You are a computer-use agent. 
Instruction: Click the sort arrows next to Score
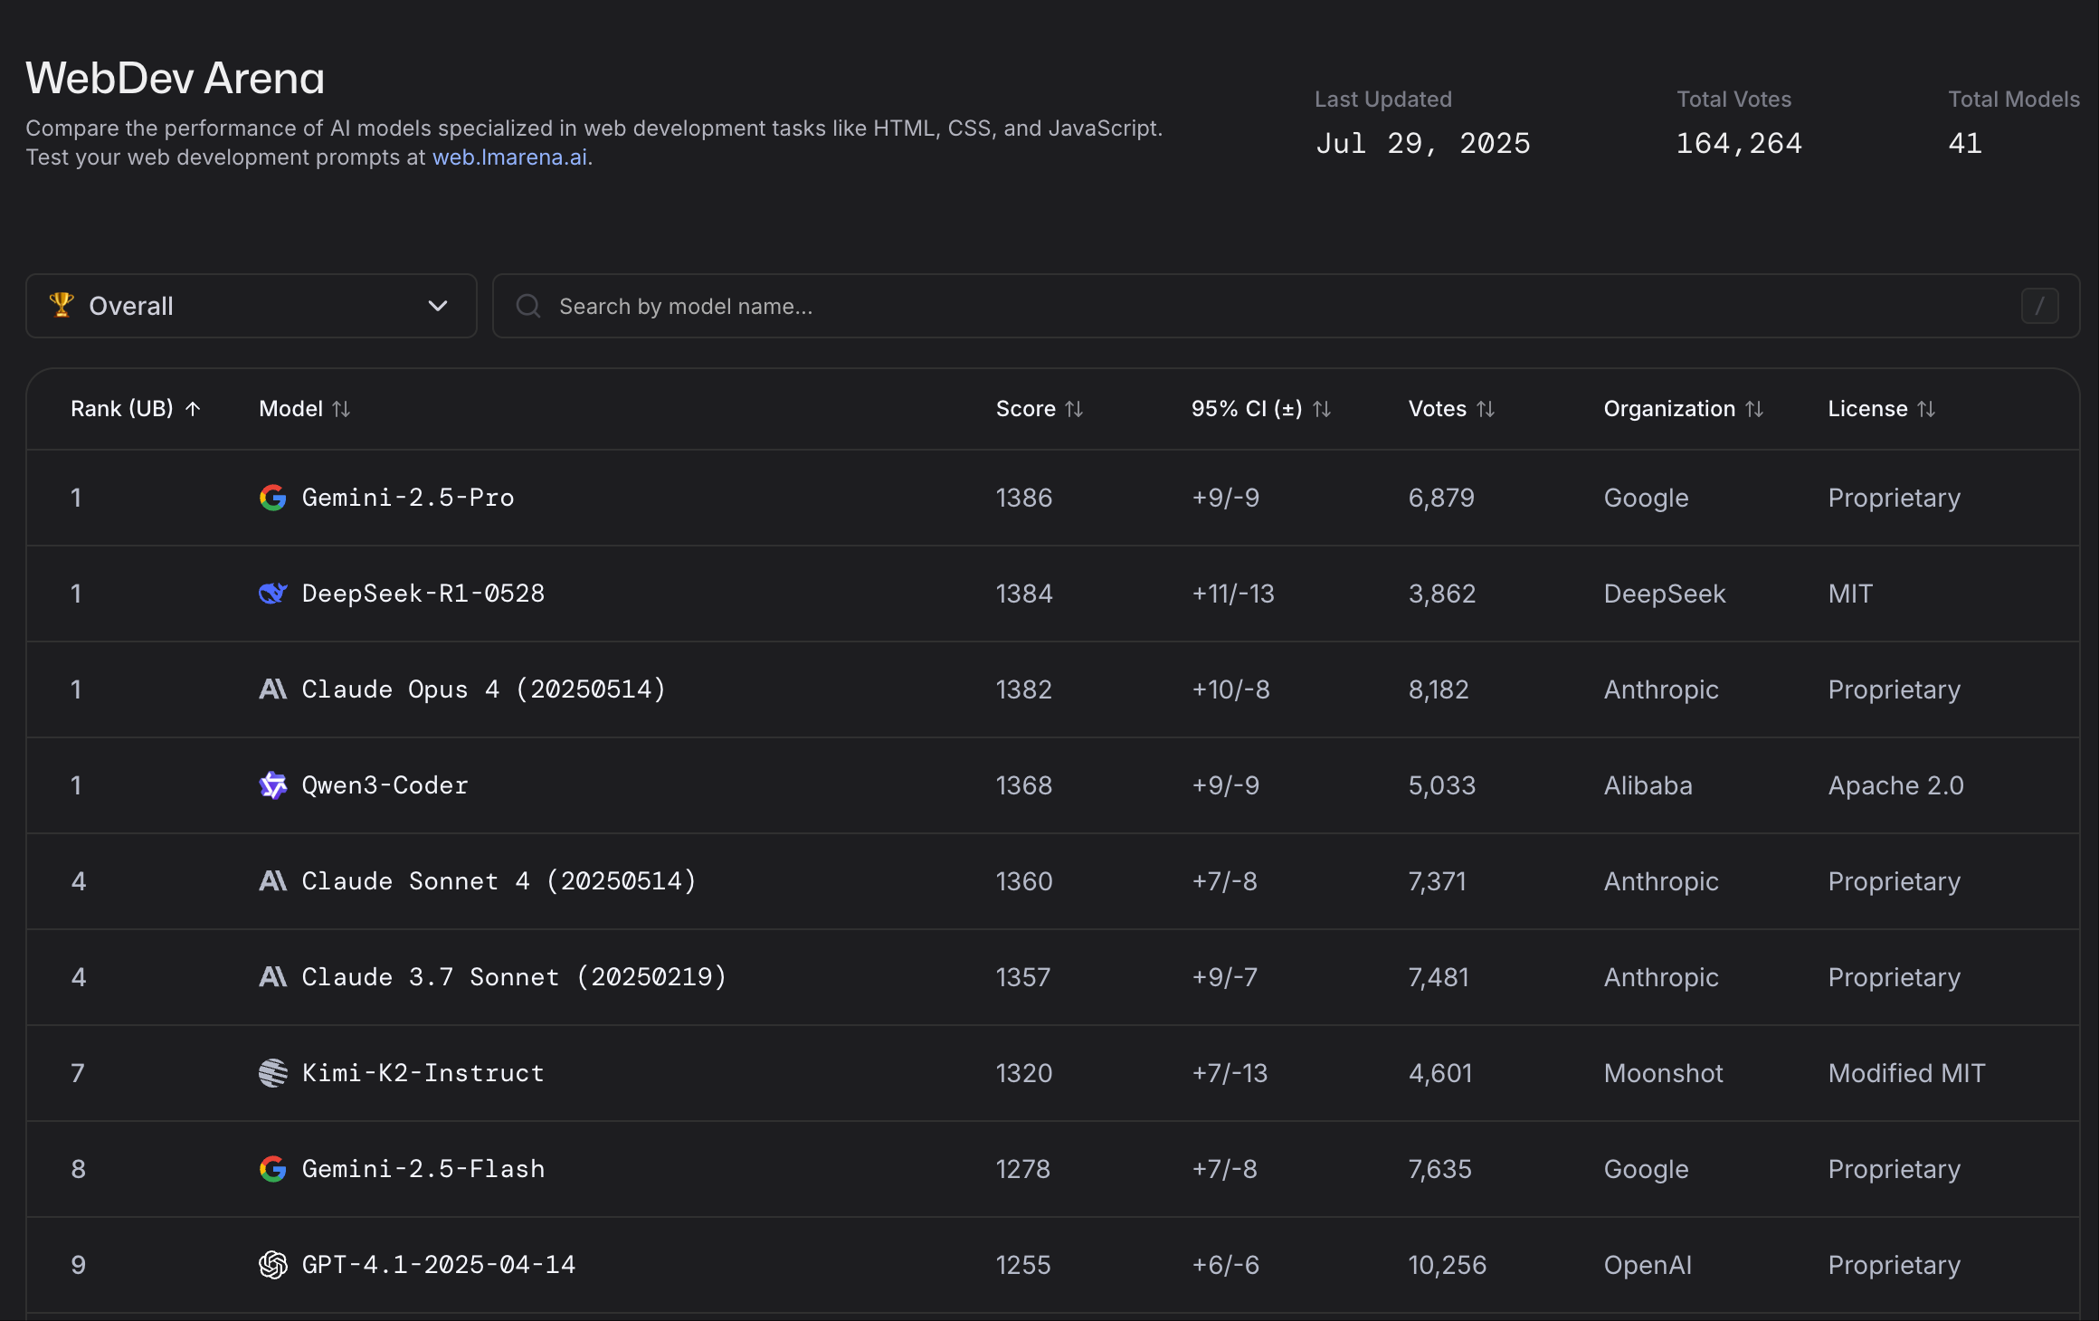1074,409
